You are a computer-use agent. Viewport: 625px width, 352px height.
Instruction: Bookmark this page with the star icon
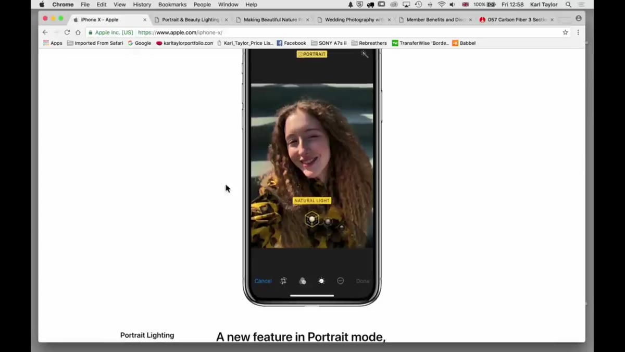click(x=565, y=32)
